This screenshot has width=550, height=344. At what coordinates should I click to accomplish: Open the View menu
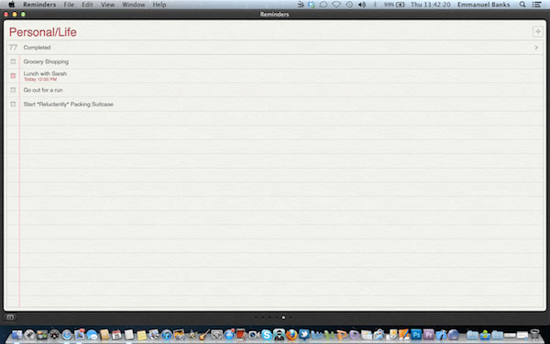pyautogui.click(x=107, y=5)
